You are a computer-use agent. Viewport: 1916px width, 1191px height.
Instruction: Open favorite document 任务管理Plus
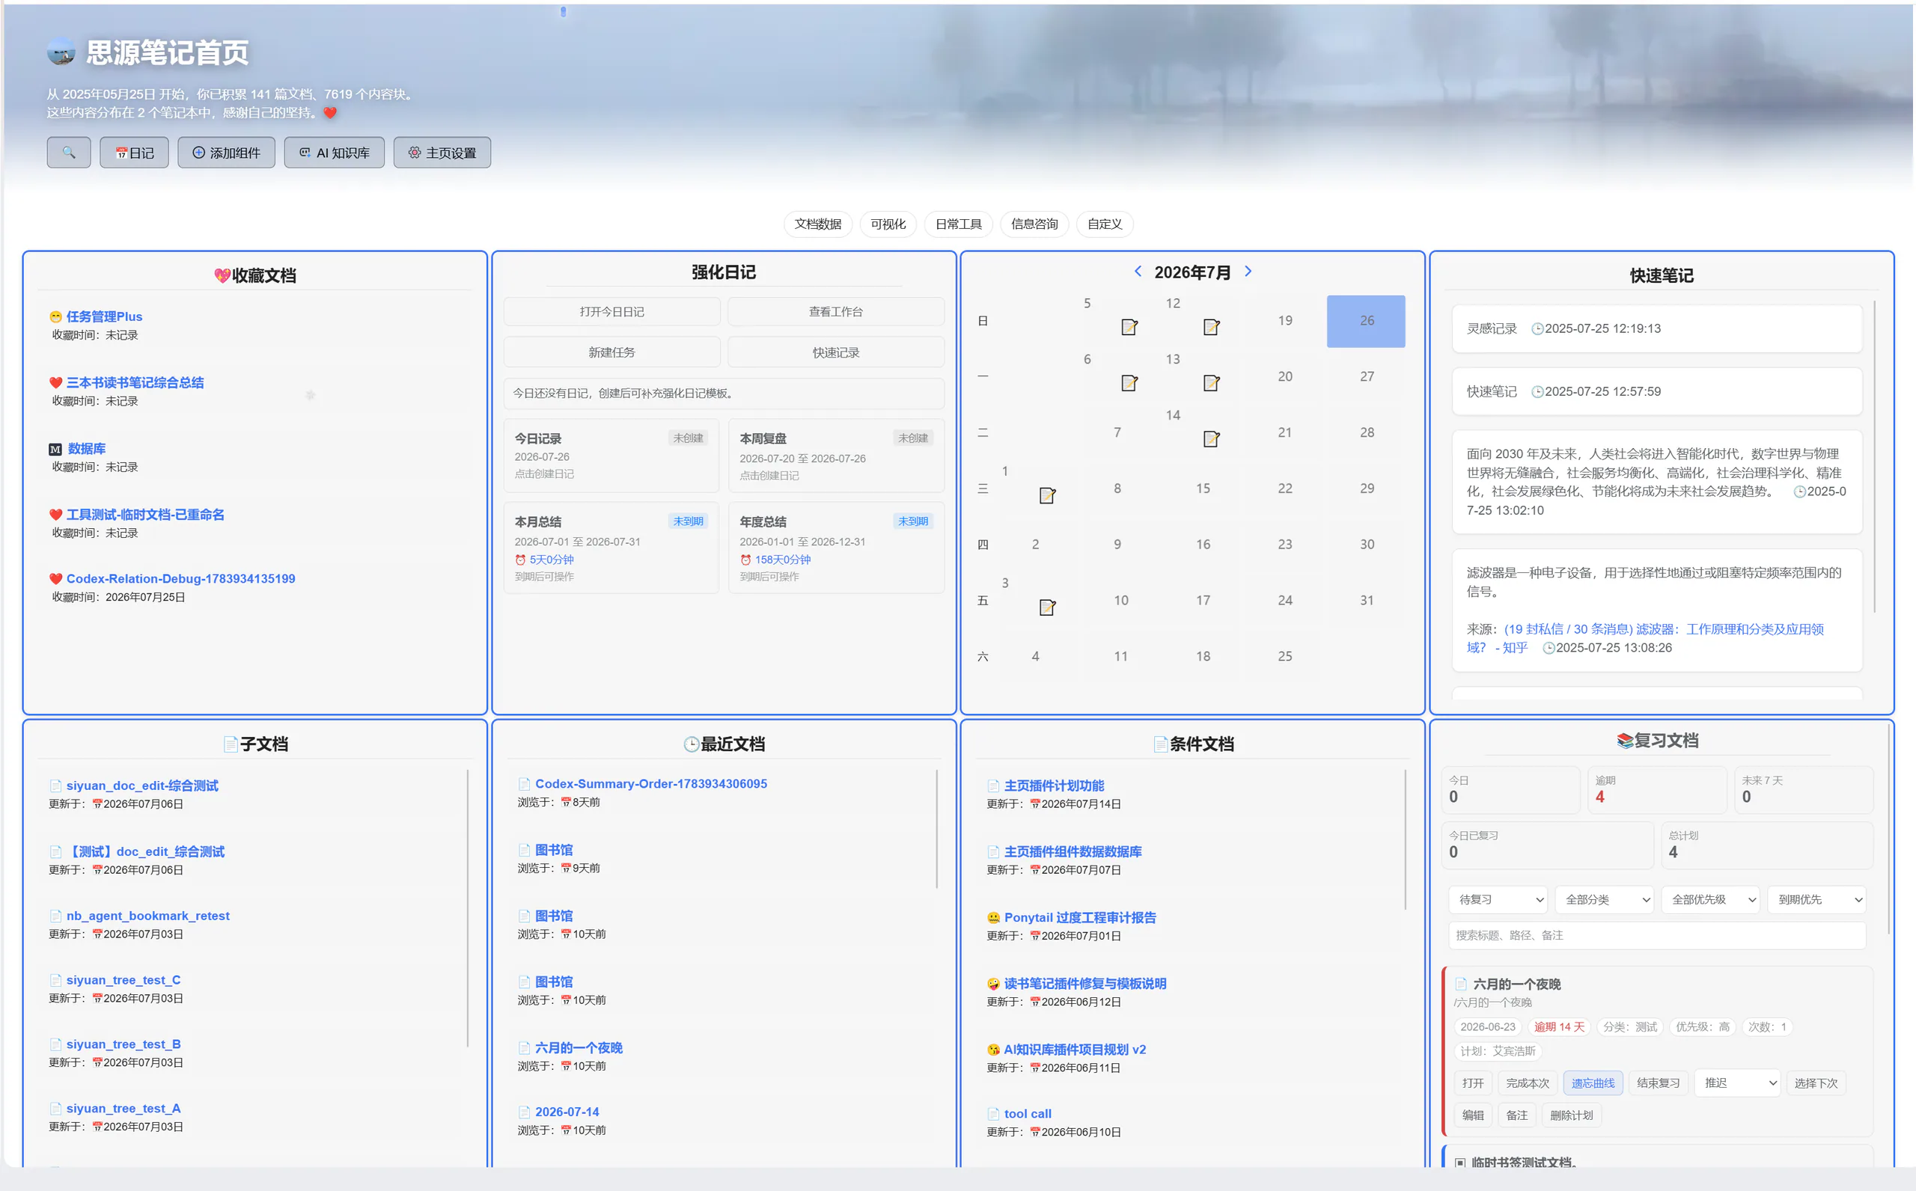pyautogui.click(x=104, y=316)
